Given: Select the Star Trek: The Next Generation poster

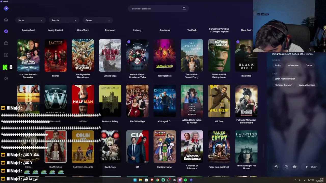Looking at the screenshot, I should [28, 55].
